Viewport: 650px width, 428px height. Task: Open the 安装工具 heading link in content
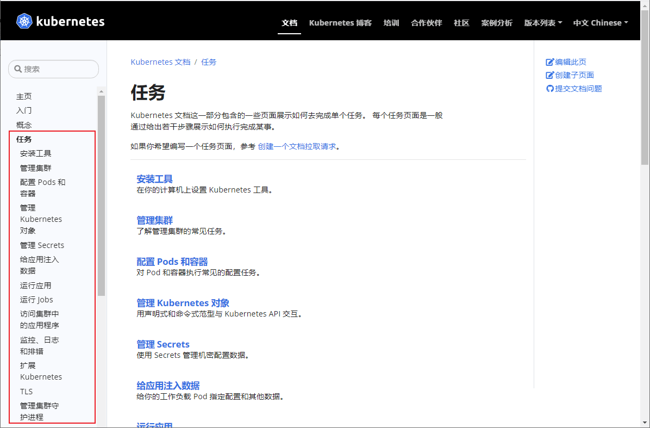click(155, 179)
